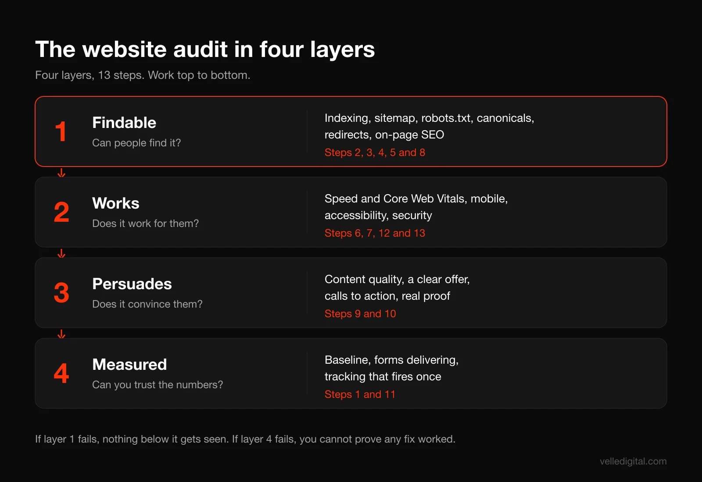Click the 'velledigital.com' text
This screenshot has width=702, height=482.
pyautogui.click(x=633, y=461)
